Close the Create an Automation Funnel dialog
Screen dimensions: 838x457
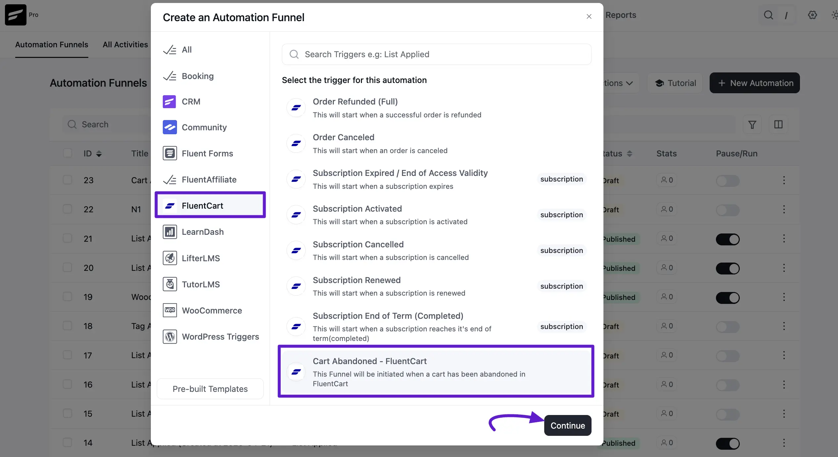coord(589,17)
